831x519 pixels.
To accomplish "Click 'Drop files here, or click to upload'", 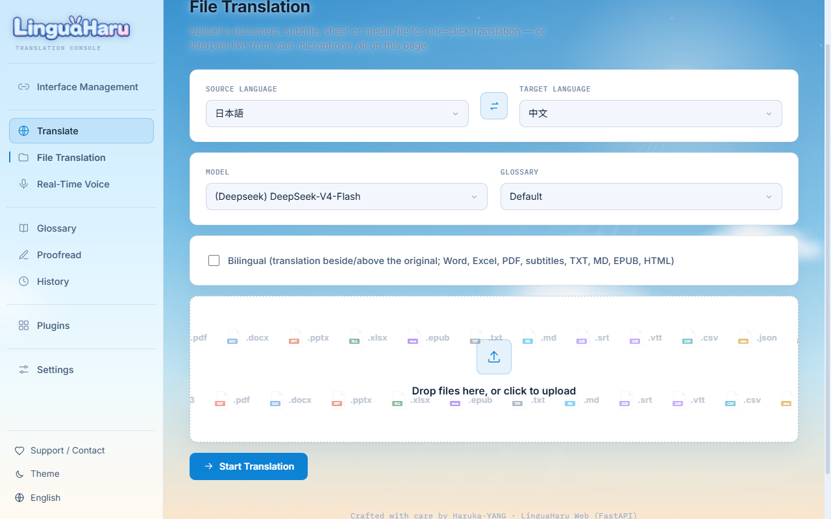I will [x=494, y=391].
